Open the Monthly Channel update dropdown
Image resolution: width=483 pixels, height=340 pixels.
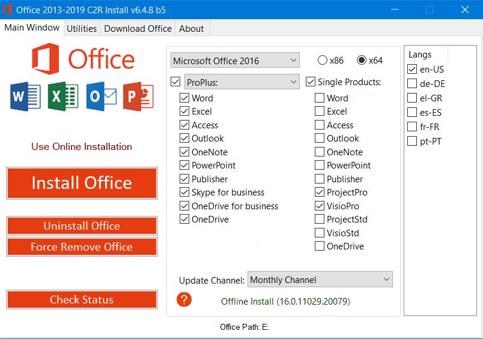click(x=320, y=279)
